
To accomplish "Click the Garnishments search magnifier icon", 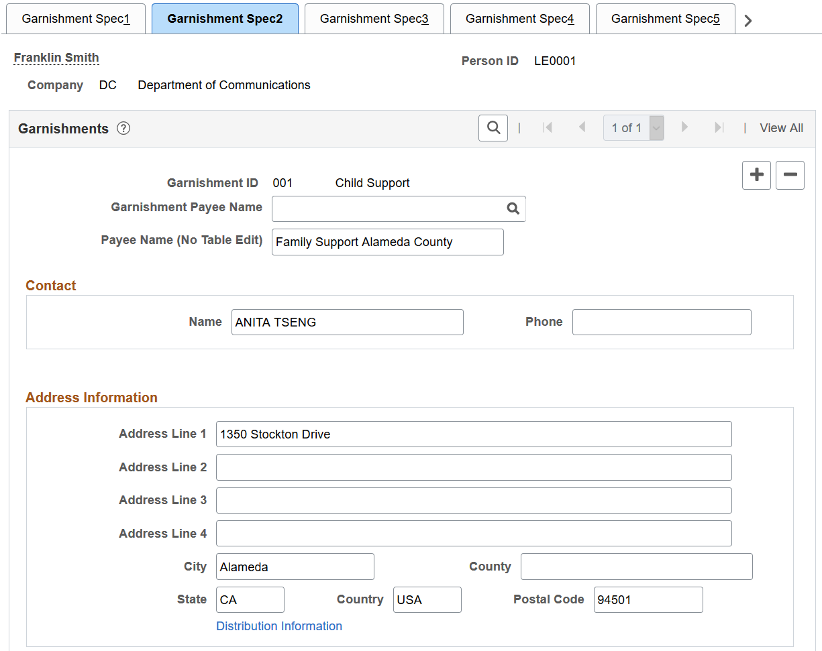I will click(493, 127).
